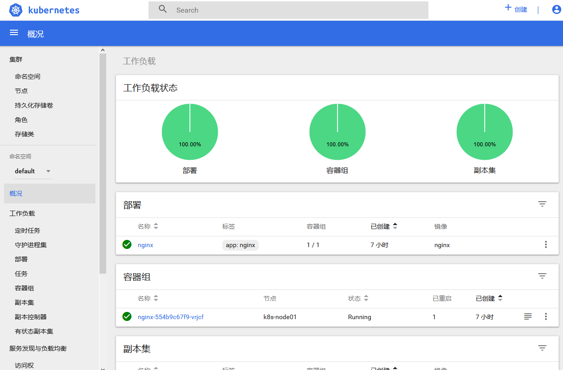
Task: Click k8s-node01 in the 容器组 table
Action: coord(280,317)
